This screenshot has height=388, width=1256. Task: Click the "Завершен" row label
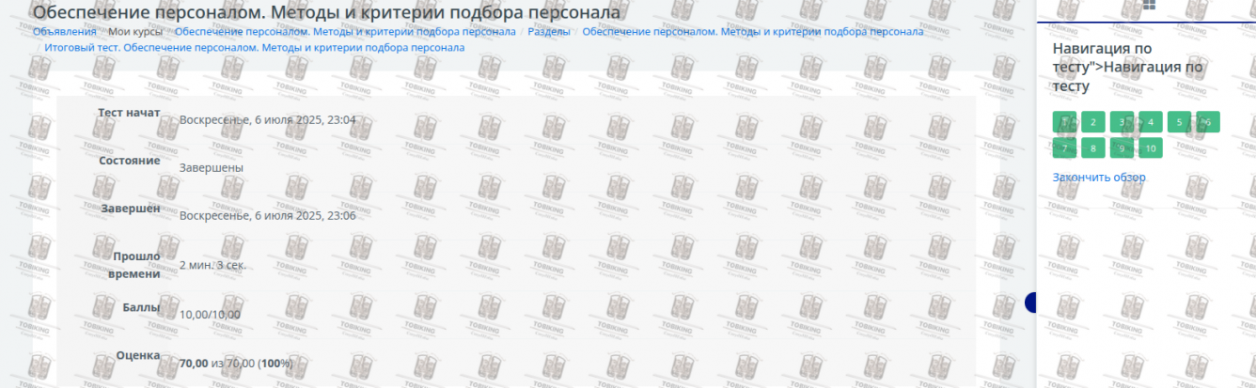pos(131,209)
